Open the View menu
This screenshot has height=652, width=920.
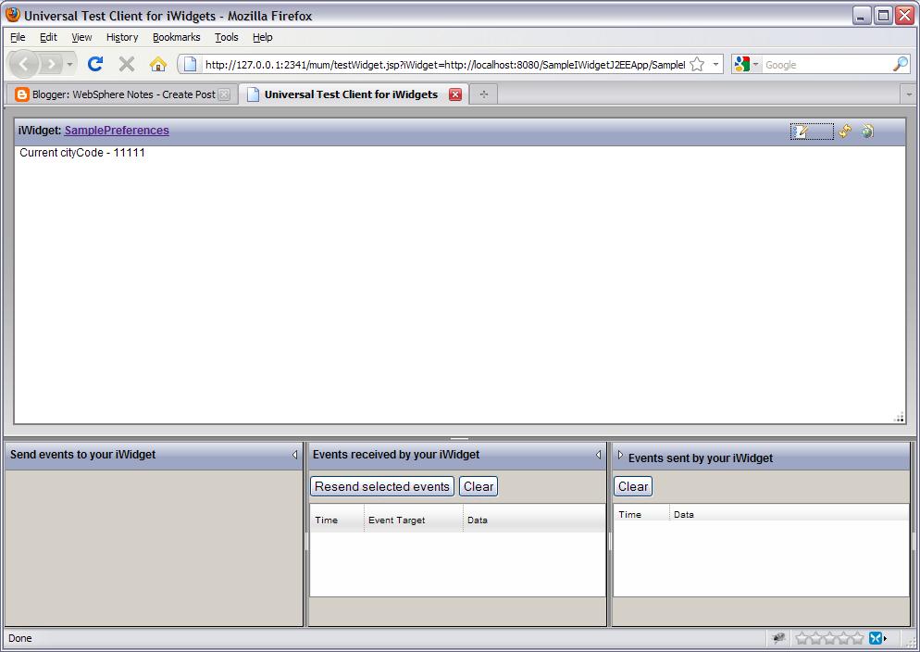point(81,37)
